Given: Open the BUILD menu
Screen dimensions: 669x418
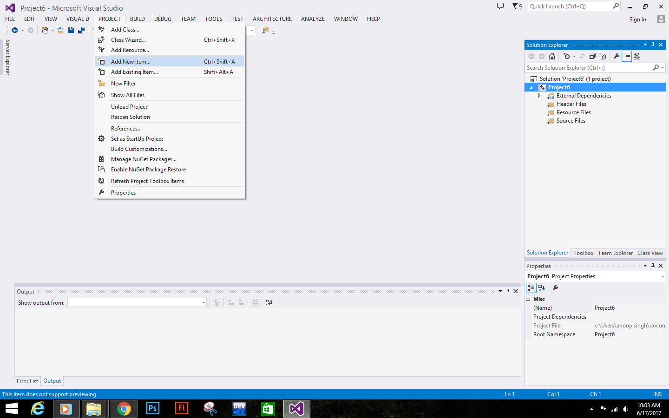Looking at the screenshot, I should (x=137, y=19).
